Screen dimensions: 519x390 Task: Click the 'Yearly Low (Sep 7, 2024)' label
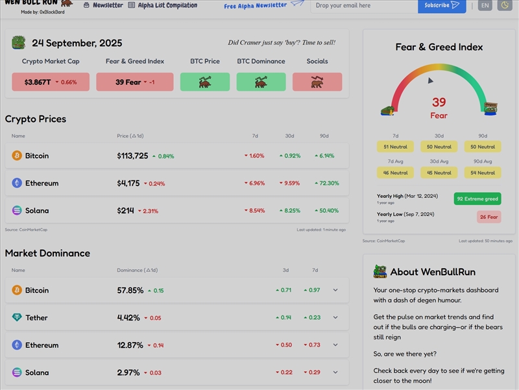[405, 214]
